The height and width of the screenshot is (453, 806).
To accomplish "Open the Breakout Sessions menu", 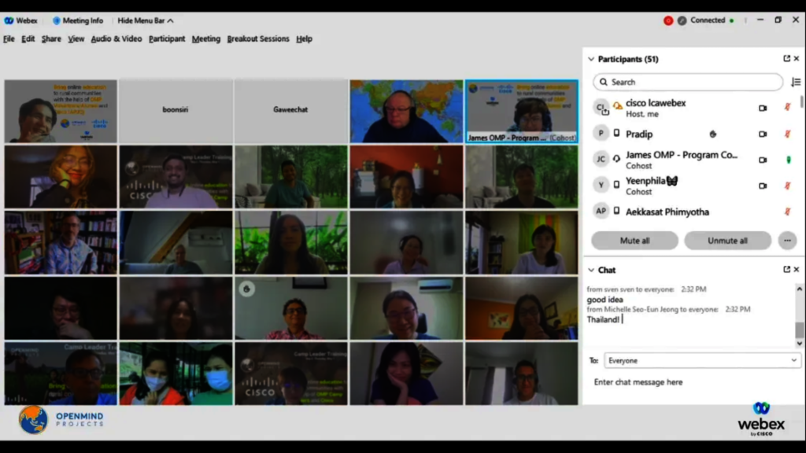I will [x=258, y=39].
